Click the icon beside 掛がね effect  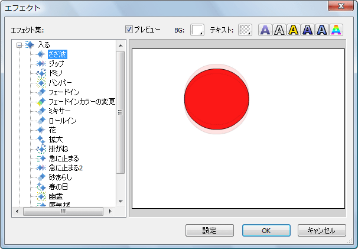coord(41,149)
